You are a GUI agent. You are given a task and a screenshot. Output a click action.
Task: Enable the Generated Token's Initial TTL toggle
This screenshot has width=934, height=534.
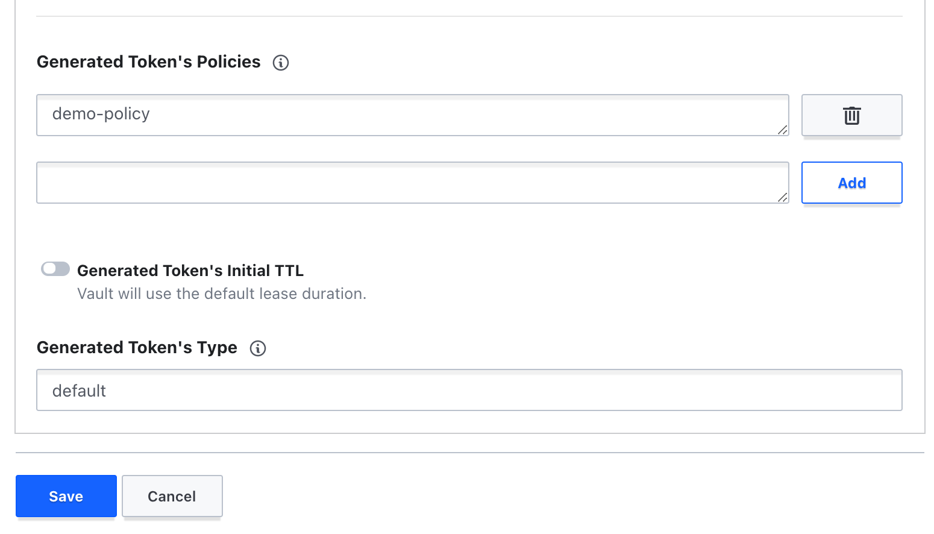coord(55,269)
